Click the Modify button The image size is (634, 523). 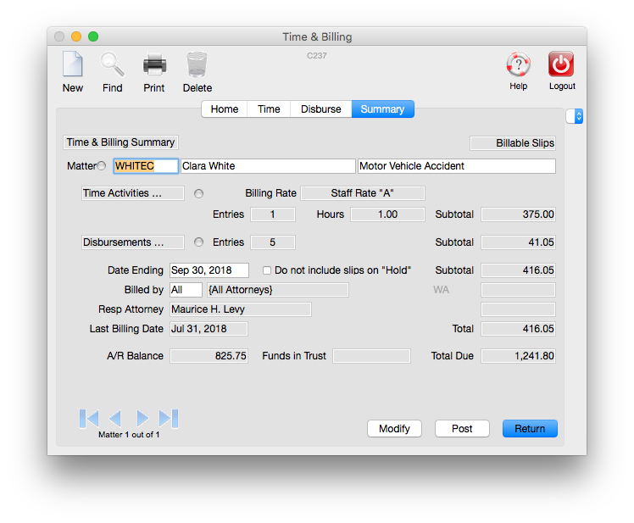[x=394, y=429]
